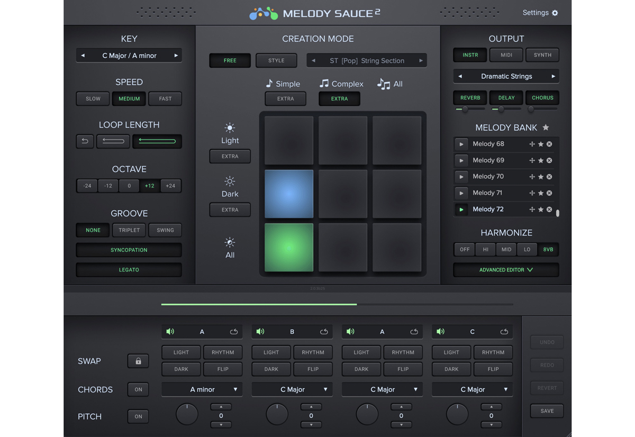Click SAVE button
635x437 pixels.
[x=547, y=411]
